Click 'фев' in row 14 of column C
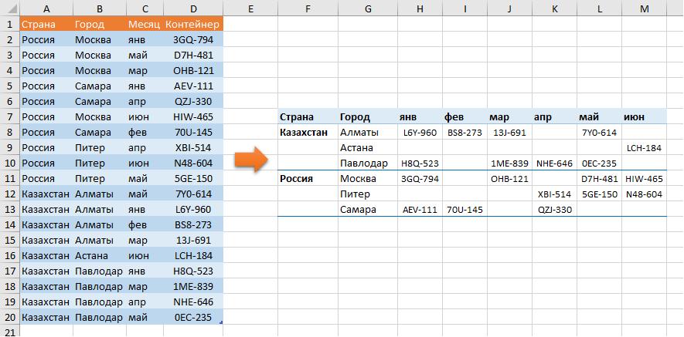Screen dimensions: 684x337 (x=138, y=224)
